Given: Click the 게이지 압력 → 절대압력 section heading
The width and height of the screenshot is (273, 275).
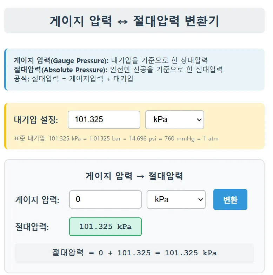Looking at the screenshot, I should pos(134,176).
